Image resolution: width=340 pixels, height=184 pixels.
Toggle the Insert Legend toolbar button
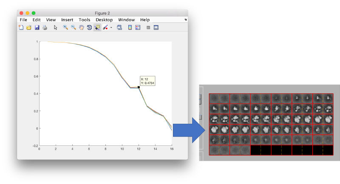(x=138, y=28)
